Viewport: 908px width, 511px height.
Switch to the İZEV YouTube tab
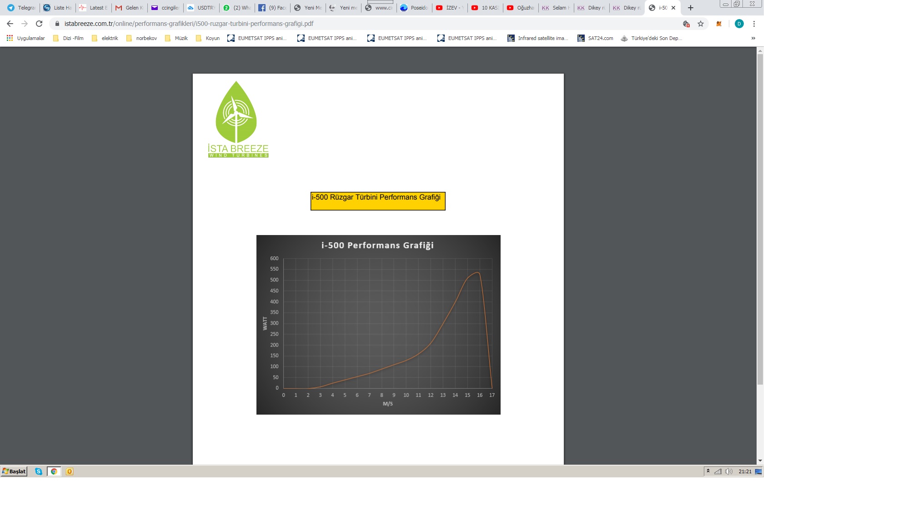tap(450, 8)
